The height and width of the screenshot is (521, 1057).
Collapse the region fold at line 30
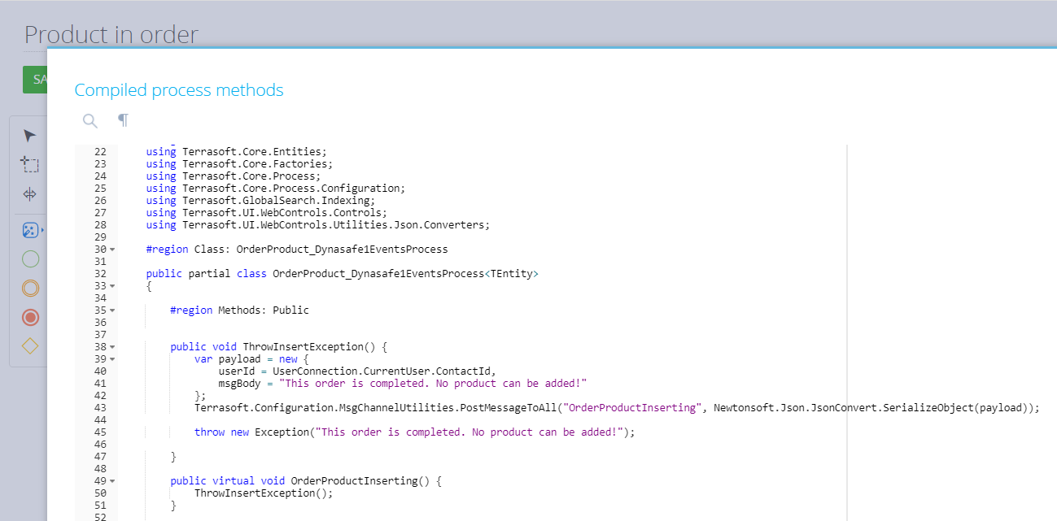click(x=112, y=250)
